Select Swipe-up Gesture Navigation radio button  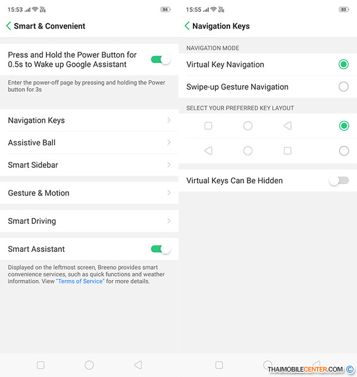point(343,87)
